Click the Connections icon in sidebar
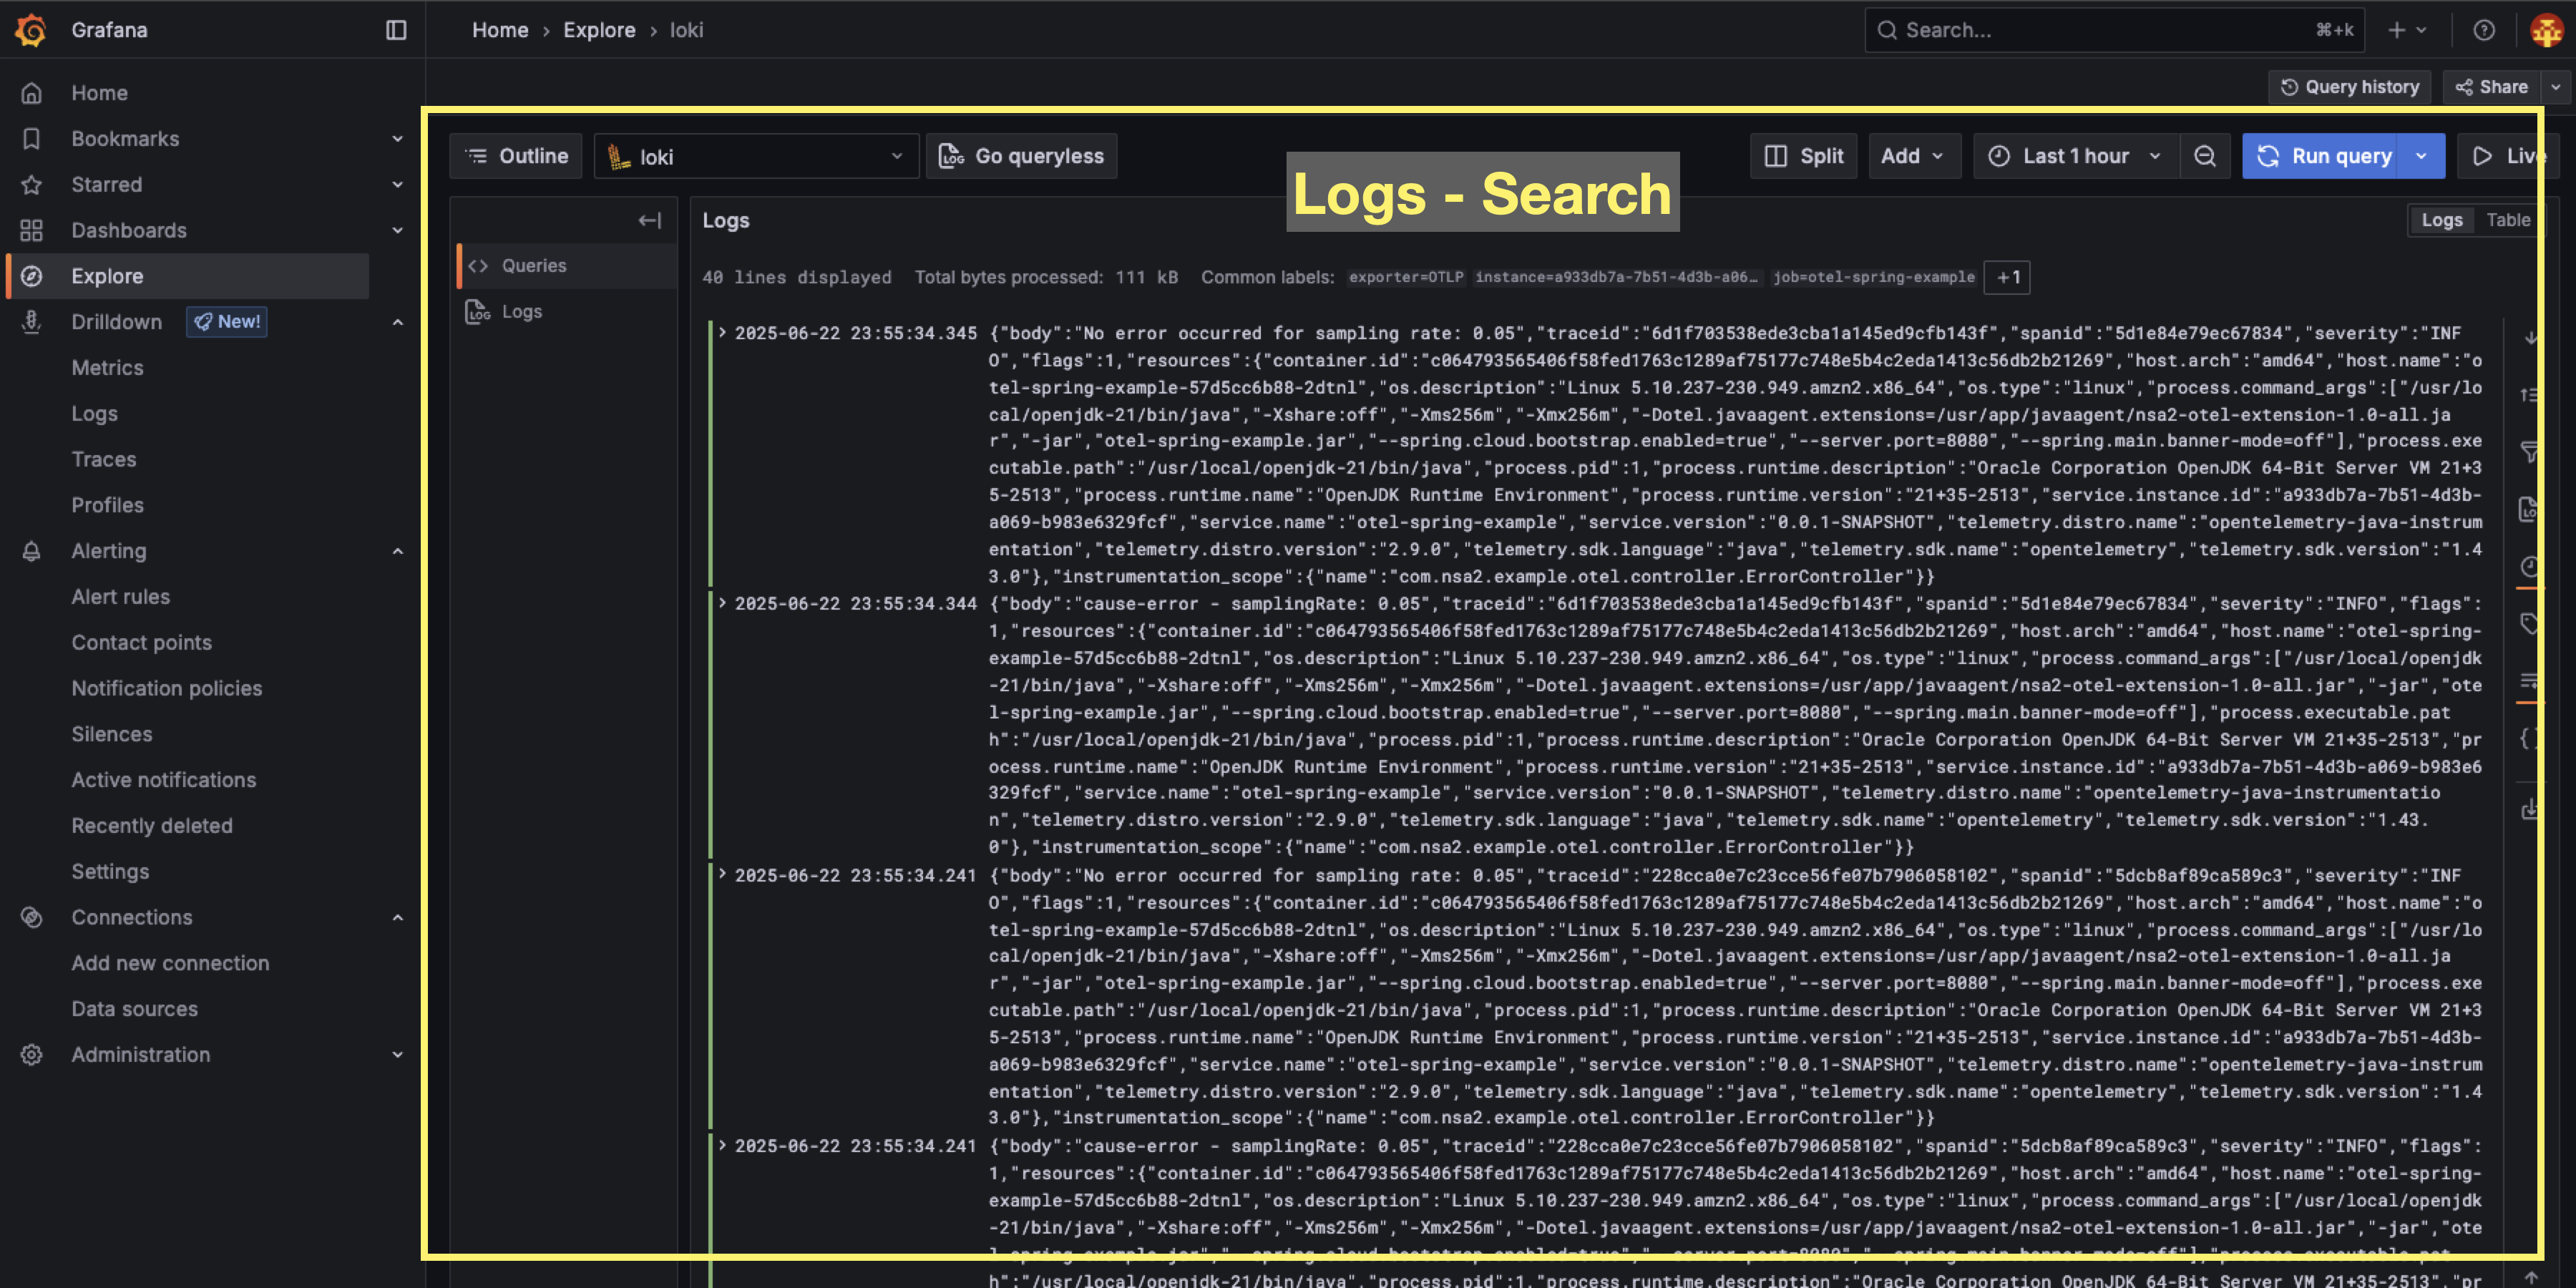2576x1288 pixels. [31, 917]
